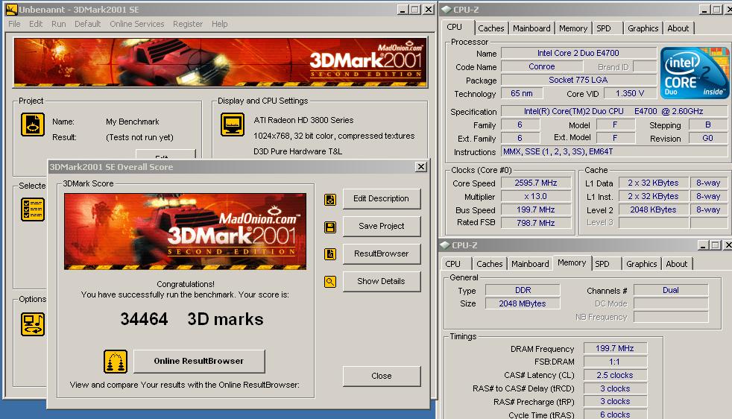732x419 pixels.
Task: Click the Display and CPU Settings monitor icon
Action: click(x=232, y=125)
